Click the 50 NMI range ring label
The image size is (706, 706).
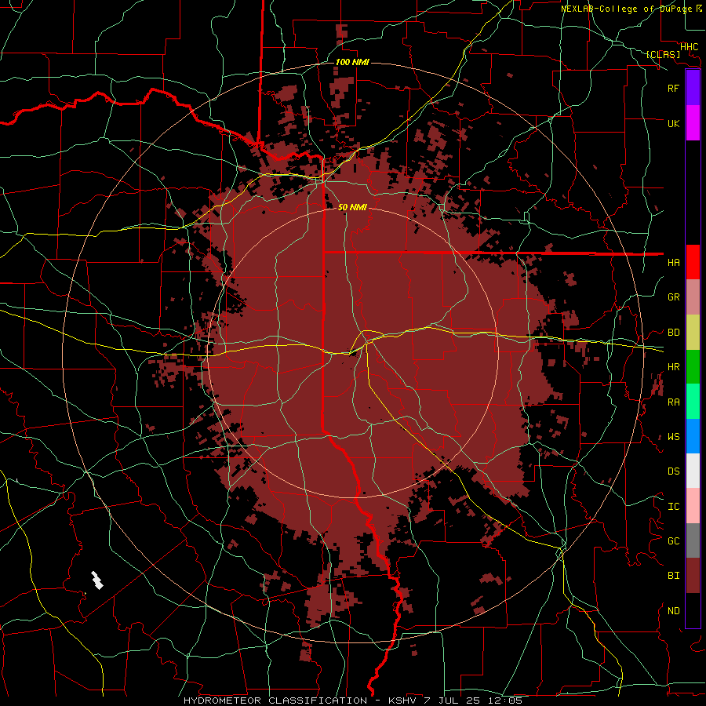point(352,207)
